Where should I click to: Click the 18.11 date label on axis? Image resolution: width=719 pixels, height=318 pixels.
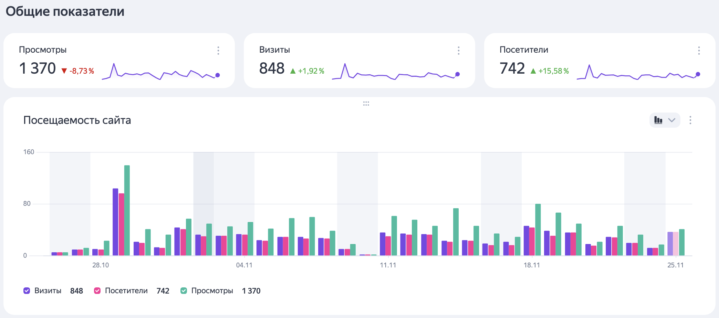coord(532,265)
